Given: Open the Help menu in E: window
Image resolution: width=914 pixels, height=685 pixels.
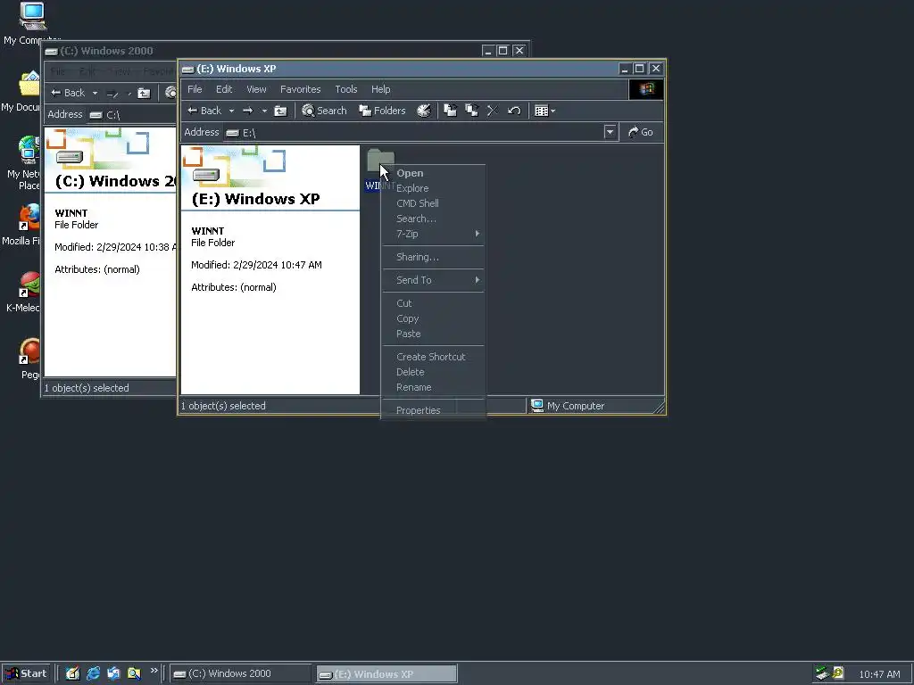Looking at the screenshot, I should click(x=380, y=89).
